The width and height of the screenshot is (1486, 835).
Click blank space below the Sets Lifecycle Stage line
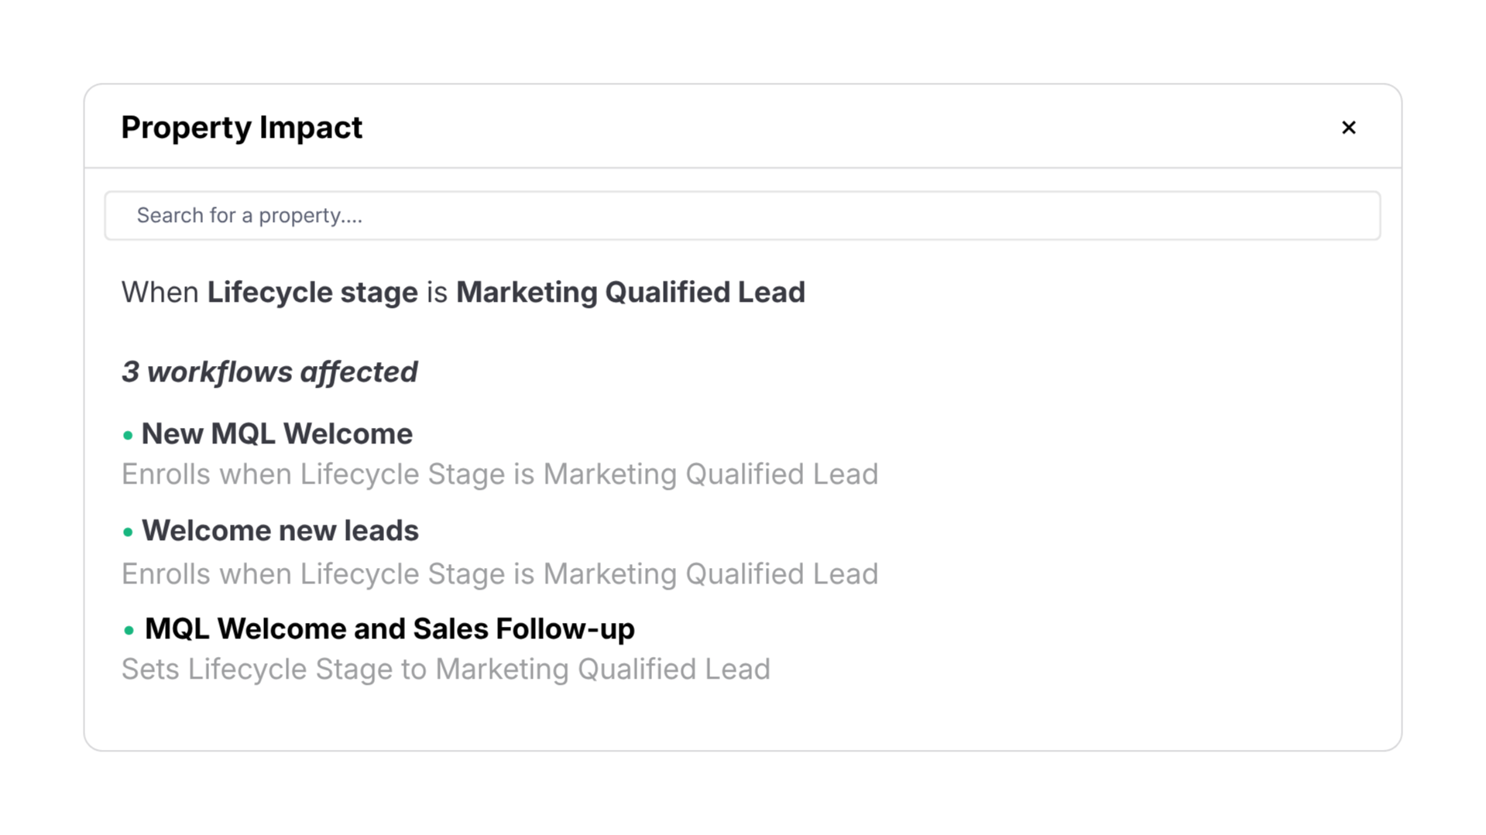742,718
